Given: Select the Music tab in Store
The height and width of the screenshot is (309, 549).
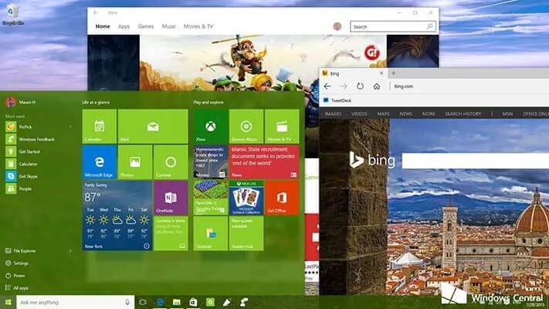Looking at the screenshot, I should [169, 26].
